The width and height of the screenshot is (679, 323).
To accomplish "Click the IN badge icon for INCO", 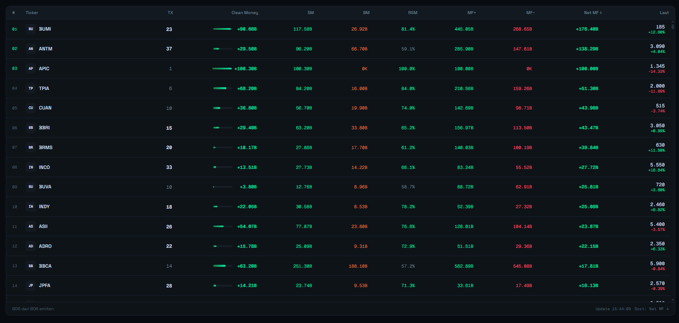I will coord(31,167).
